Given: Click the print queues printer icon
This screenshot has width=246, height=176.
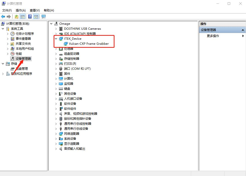Looking at the screenshot, I should pos(61,64).
